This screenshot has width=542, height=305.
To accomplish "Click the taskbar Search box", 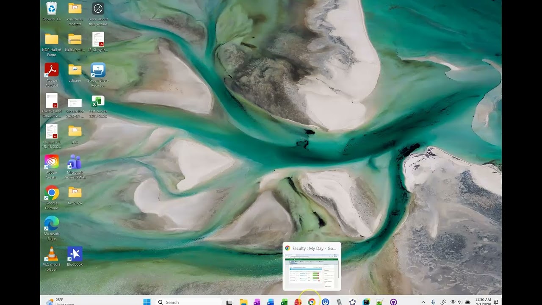I will pyautogui.click(x=189, y=302).
